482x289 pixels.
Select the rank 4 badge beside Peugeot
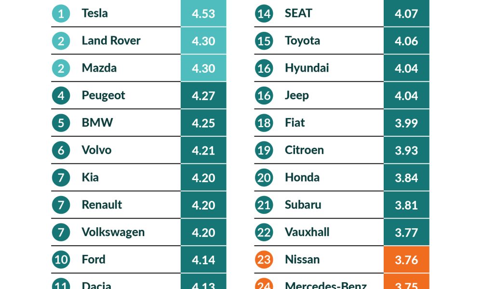point(61,96)
